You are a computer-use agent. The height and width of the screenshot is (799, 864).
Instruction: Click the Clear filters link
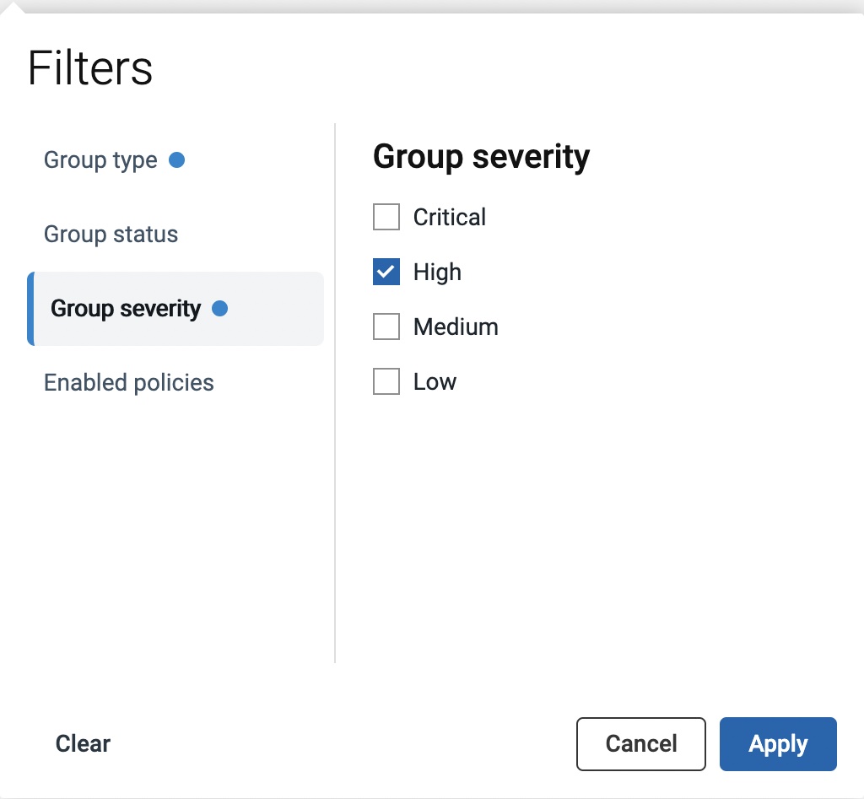[83, 744]
